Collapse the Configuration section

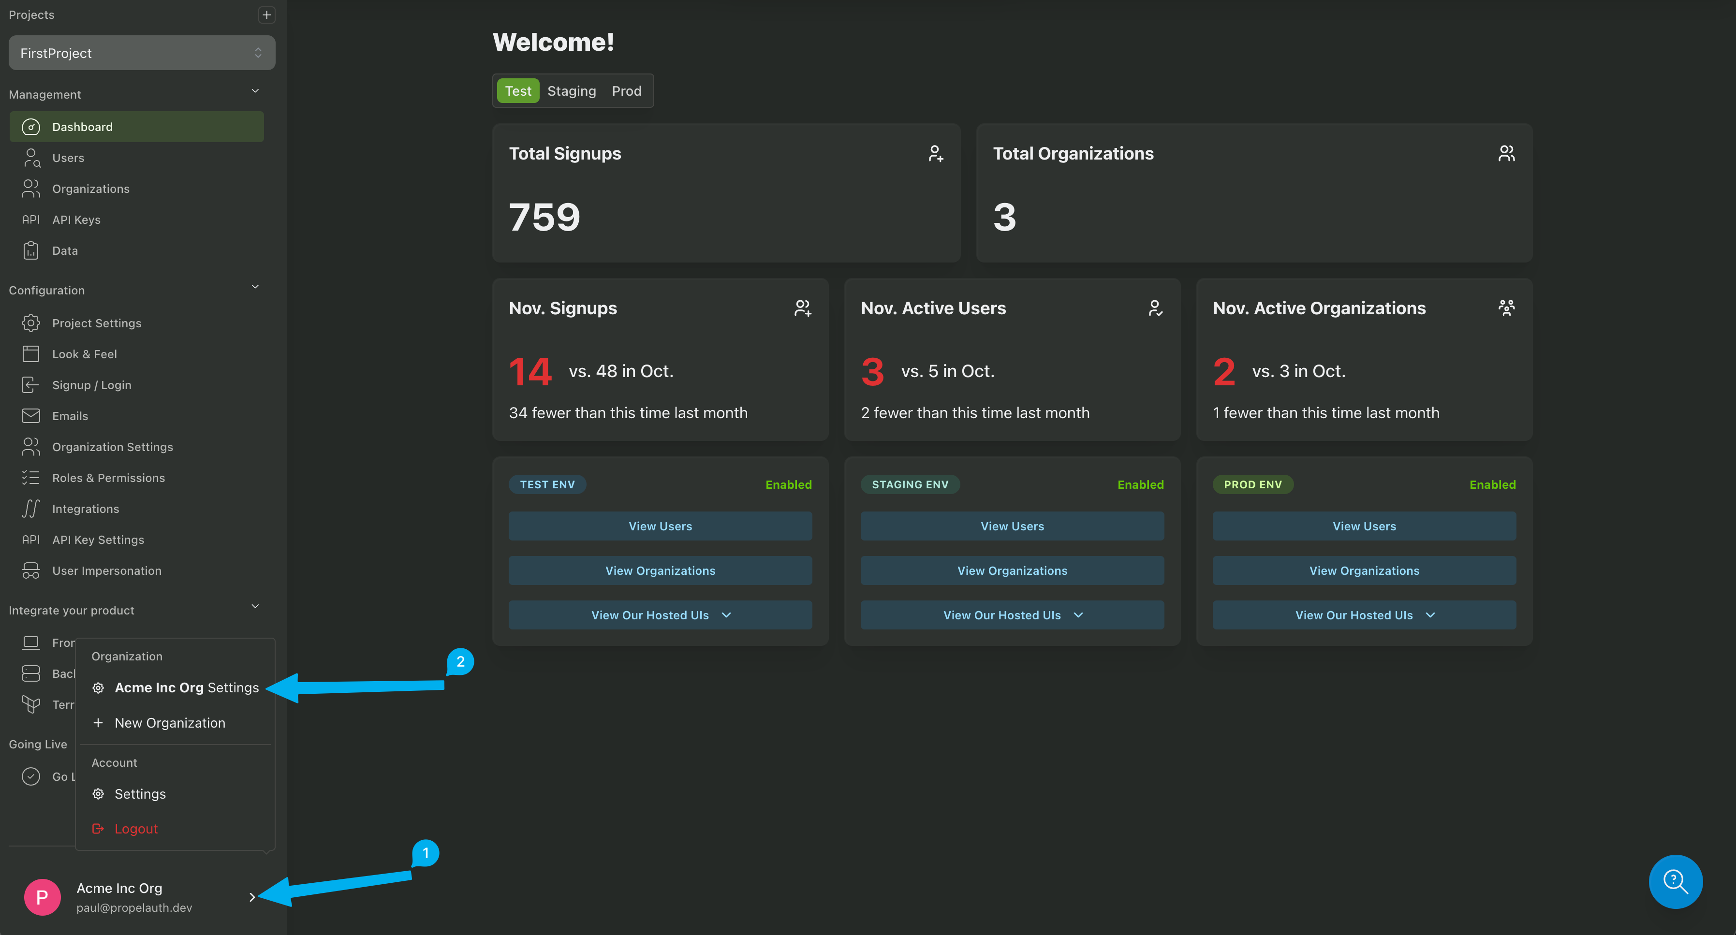(255, 287)
